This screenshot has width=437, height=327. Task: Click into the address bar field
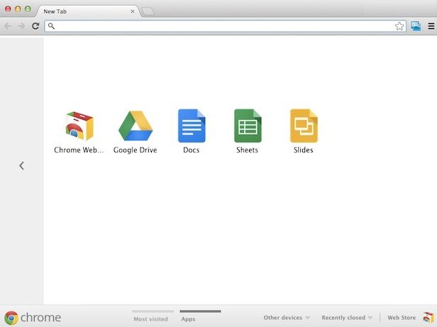coord(225,26)
